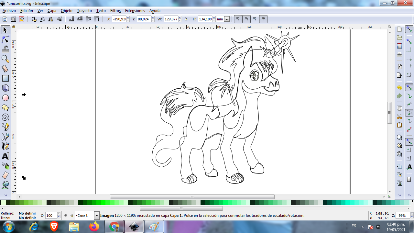Open the Extensiones menu
The height and width of the screenshot is (233, 414).
(x=135, y=11)
